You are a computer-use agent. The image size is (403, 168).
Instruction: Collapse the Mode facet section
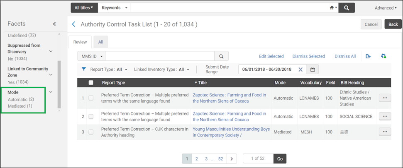51,92
